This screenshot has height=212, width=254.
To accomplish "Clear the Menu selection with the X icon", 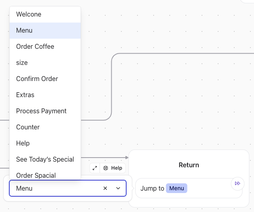I will [105, 188].
